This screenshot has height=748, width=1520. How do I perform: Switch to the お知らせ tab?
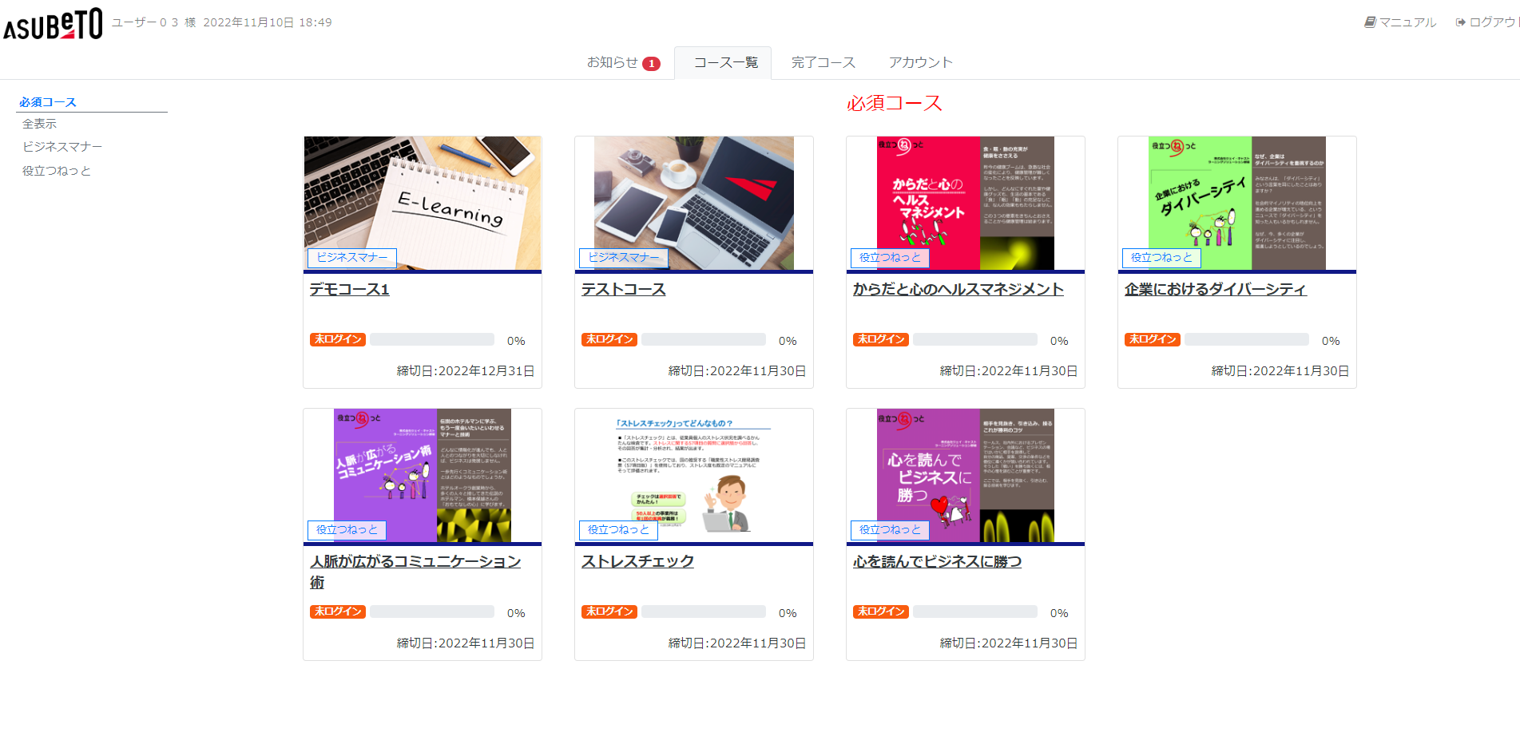[612, 62]
